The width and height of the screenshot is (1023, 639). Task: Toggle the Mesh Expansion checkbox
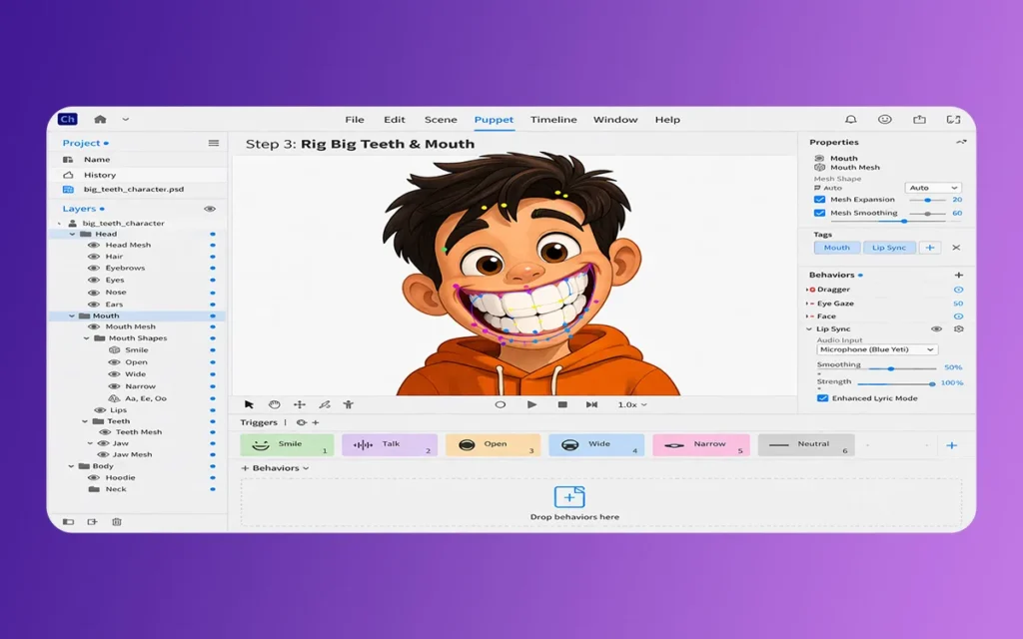tap(820, 200)
